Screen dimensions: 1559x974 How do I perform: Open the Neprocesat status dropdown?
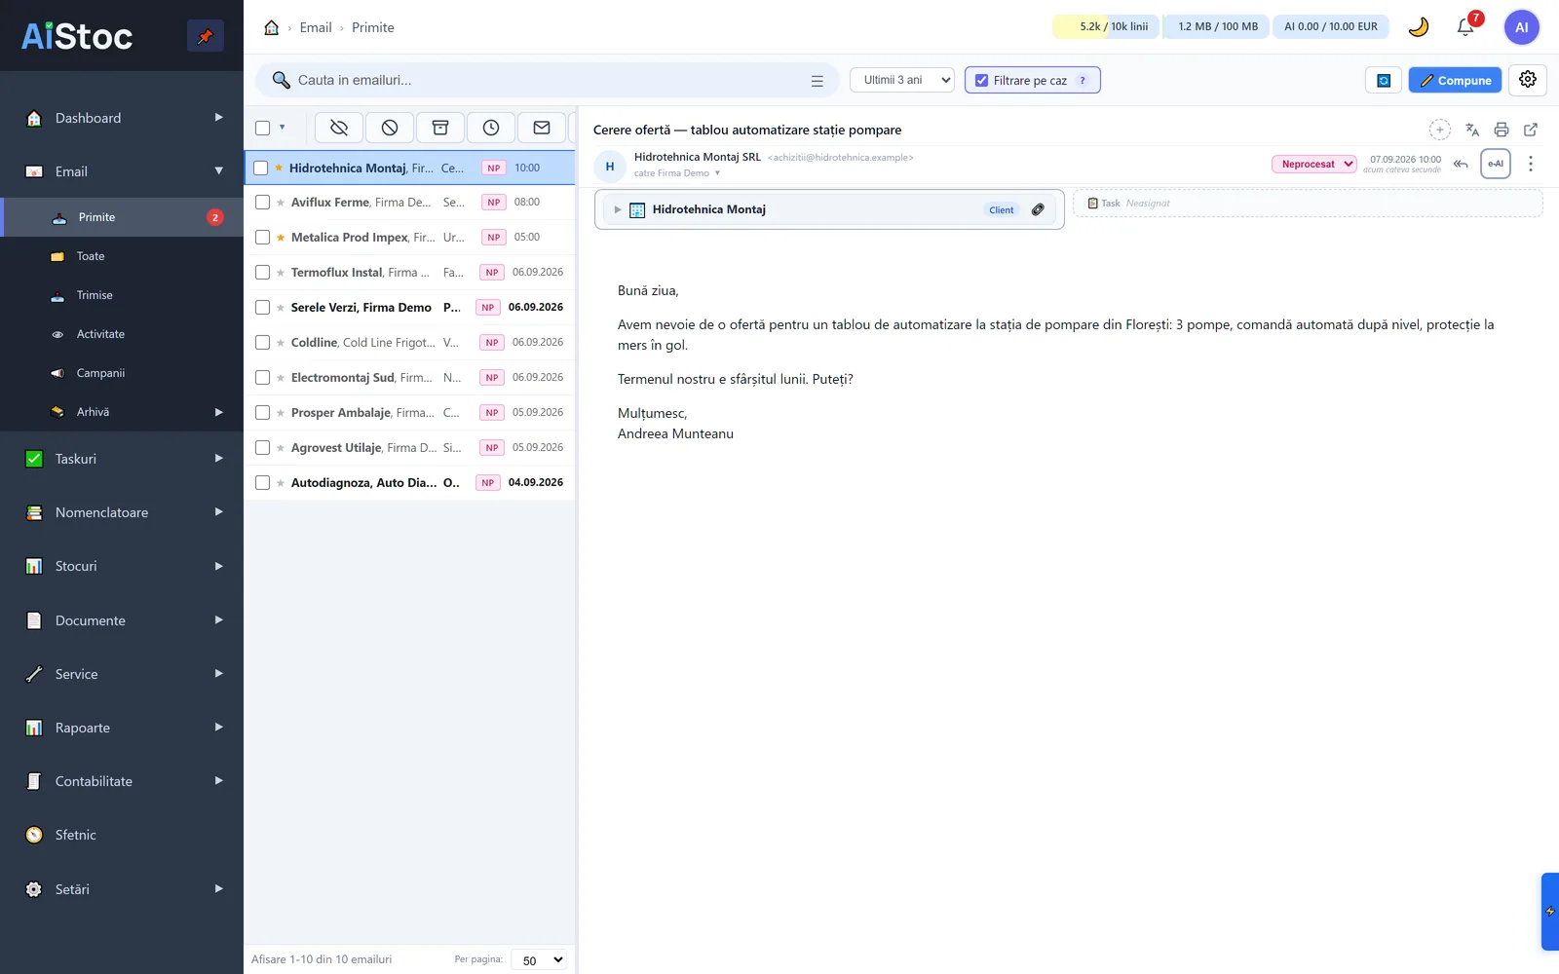(x=1314, y=164)
